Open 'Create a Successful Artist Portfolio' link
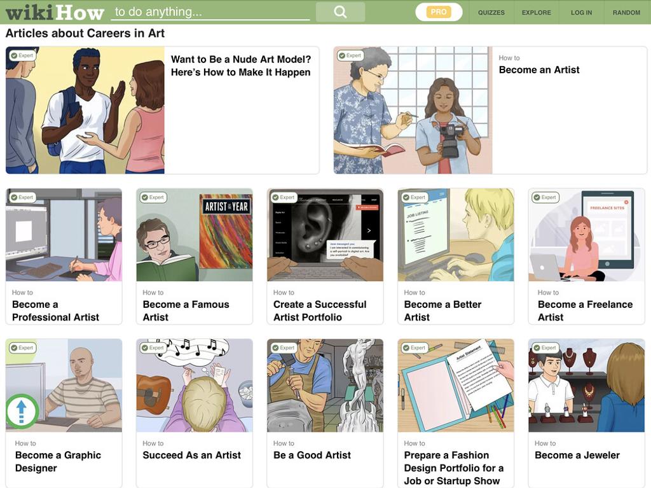Image resolution: width=651 pixels, height=488 pixels. coord(320,310)
